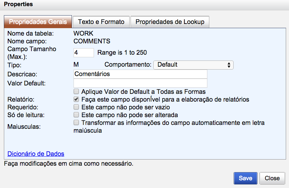Focus the Descricao text field
Viewport: 289px width, 188px height.
(x=140, y=74)
